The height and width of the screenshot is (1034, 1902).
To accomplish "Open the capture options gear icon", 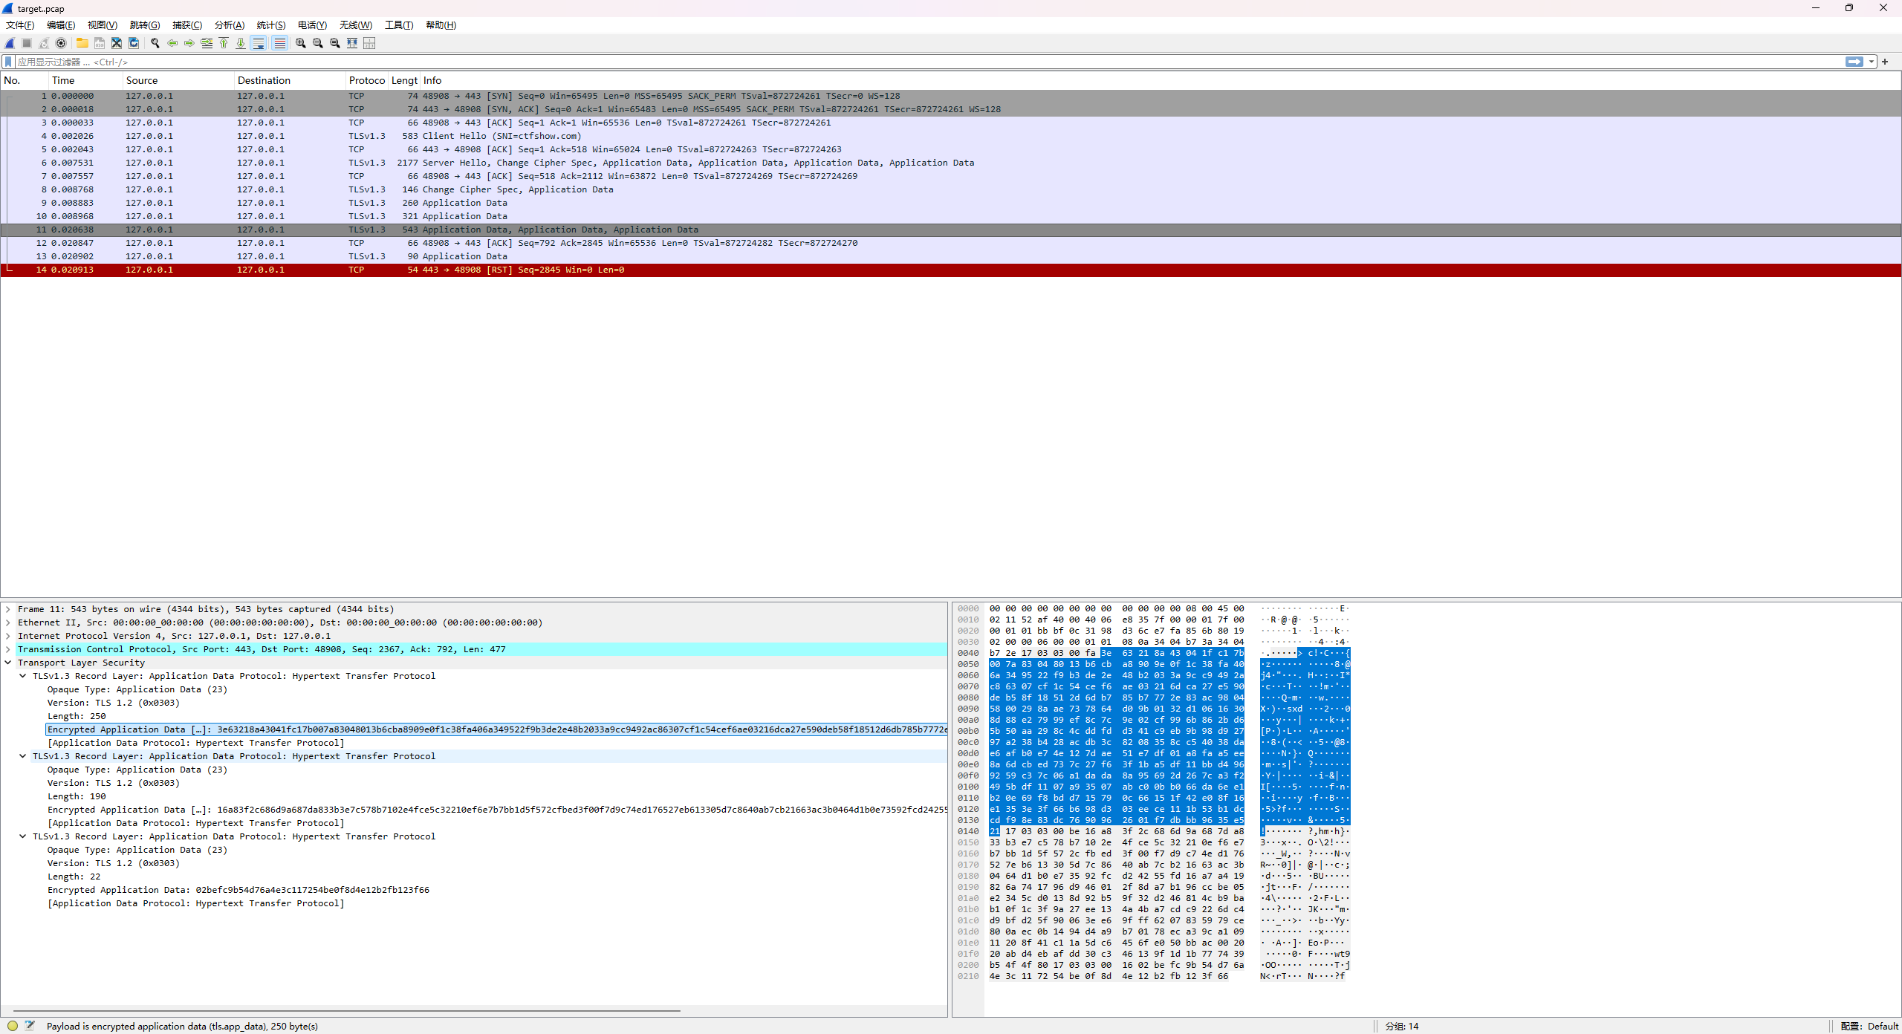I will (x=62, y=43).
